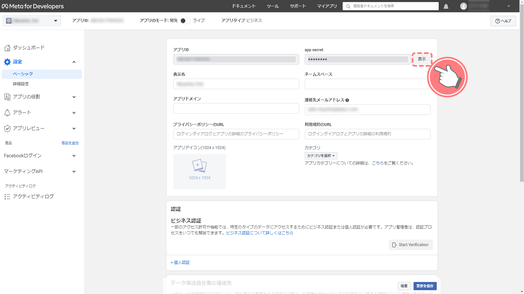Click the info icon beside 連絡先メールアドレス

tap(347, 100)
